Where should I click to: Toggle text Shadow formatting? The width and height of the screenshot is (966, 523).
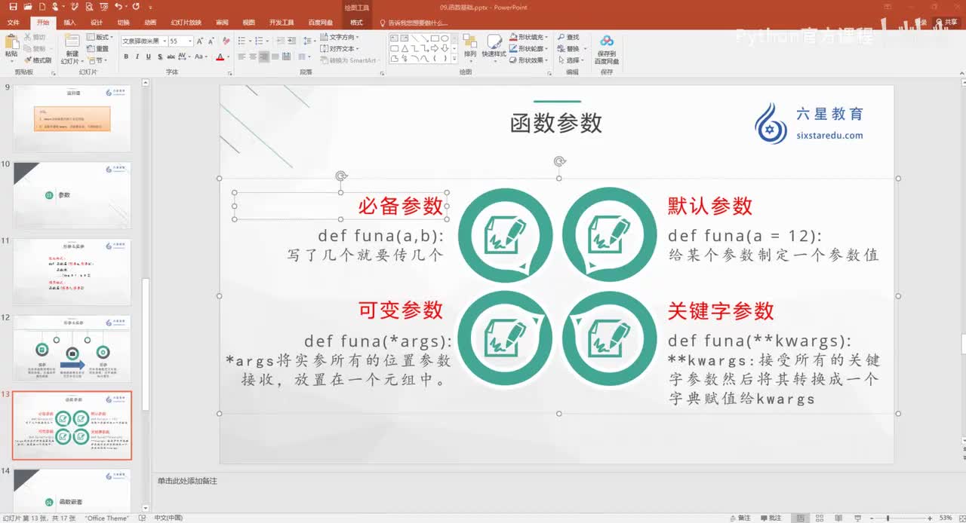(160, 57)
